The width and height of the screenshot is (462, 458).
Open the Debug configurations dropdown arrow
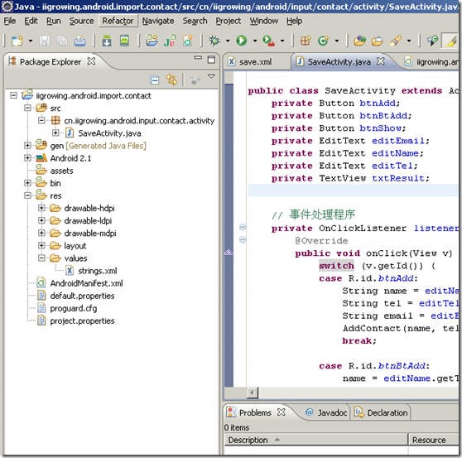point(228,41)
